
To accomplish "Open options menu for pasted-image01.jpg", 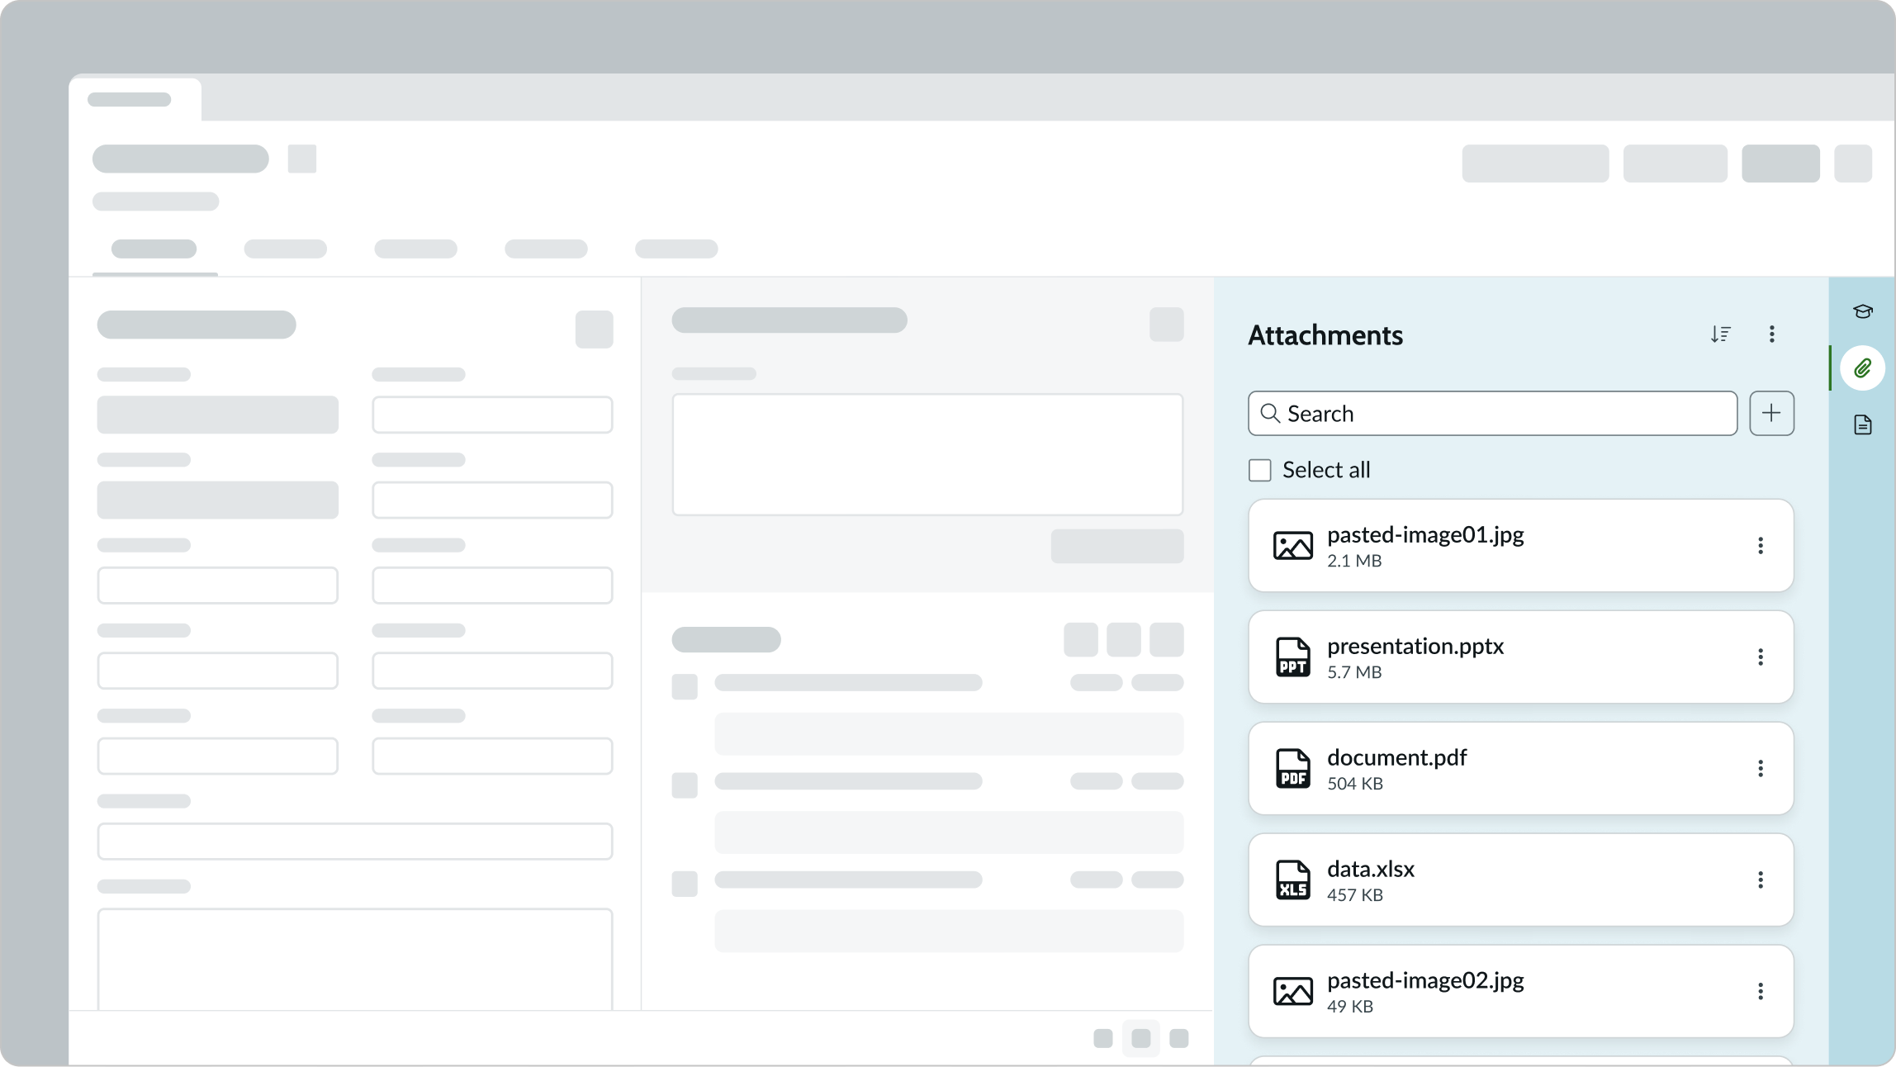I will [1760, 545].
